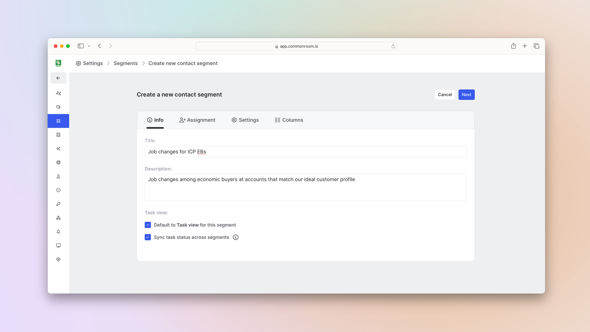The height and width of the screenshot is (332, 590).
Task: Click the 'Description:' label
Action: 158,169
